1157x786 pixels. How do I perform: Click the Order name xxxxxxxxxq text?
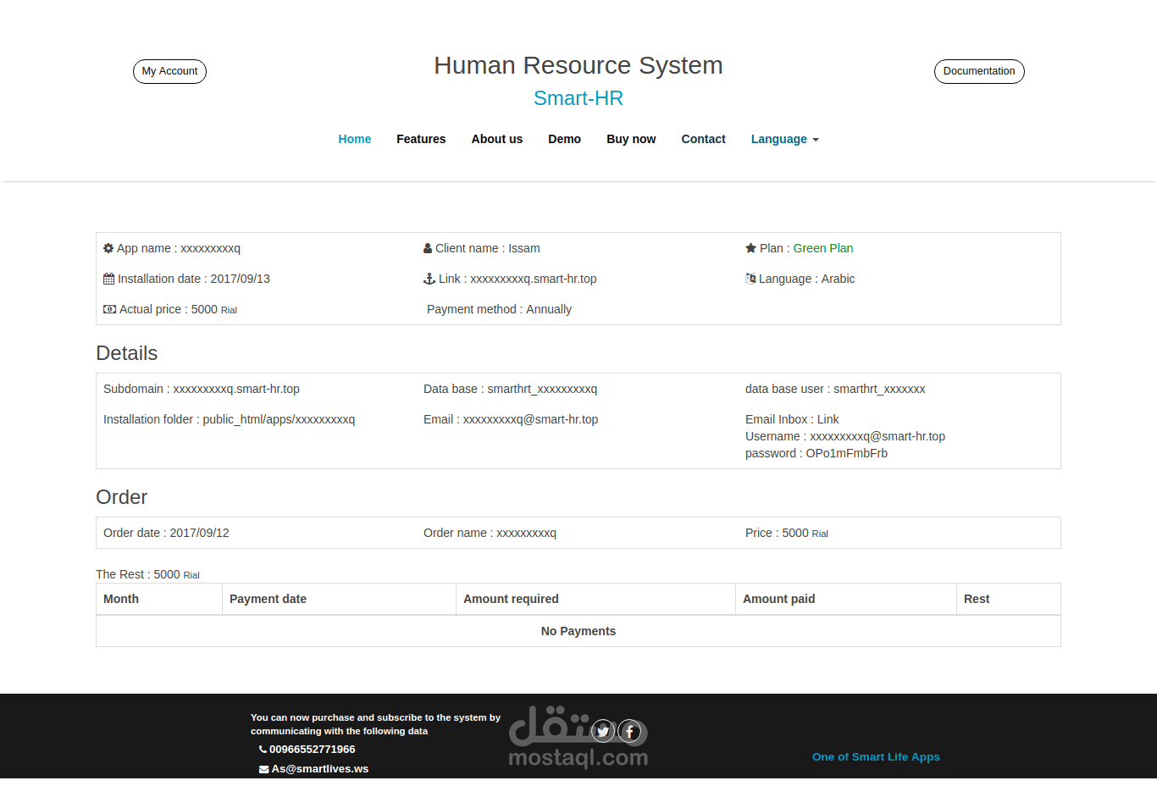pyautogui.click(x=490, y=533)
